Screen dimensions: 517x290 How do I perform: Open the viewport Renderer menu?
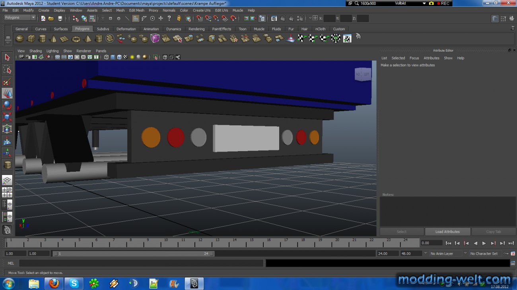[x=84, y=51]
